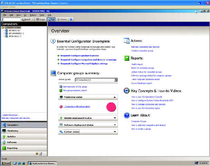Click the Create a computer group action link
This screenshot has height=166, width=210.
coord(142,51)
